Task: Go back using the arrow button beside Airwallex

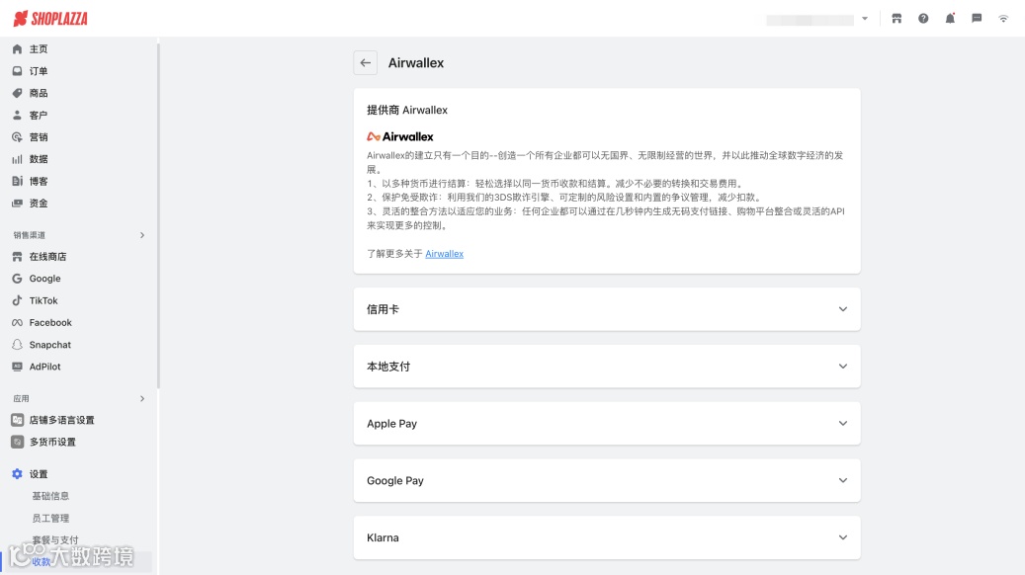Action: pos(366,62)
